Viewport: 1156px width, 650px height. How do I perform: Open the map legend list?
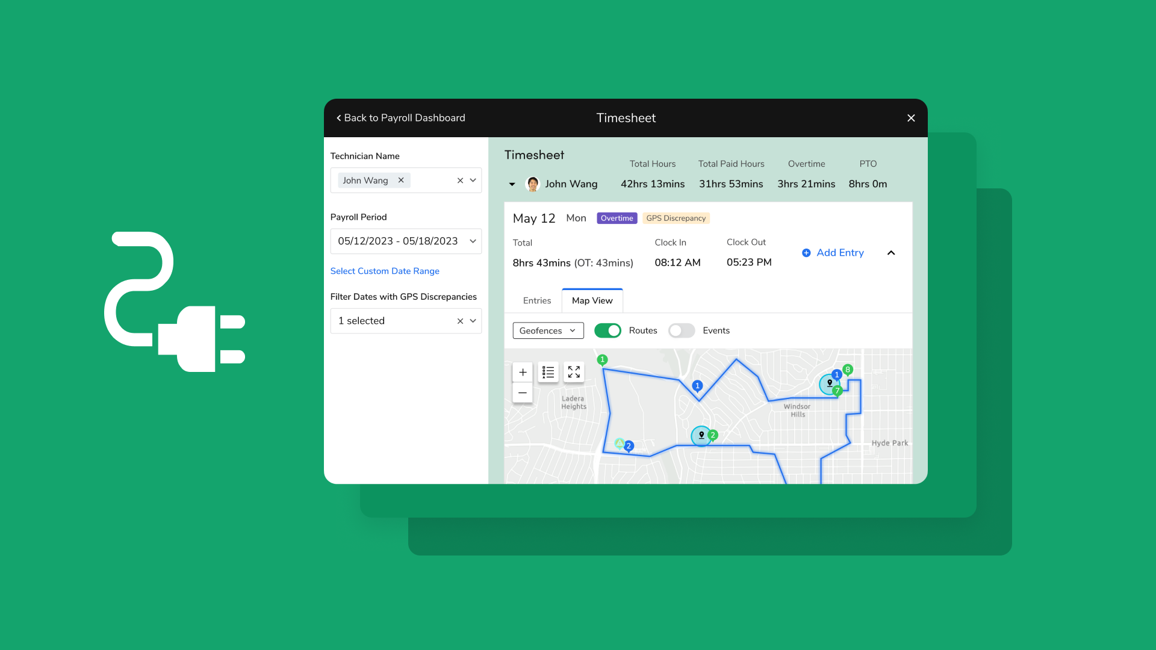click(548, 372)
